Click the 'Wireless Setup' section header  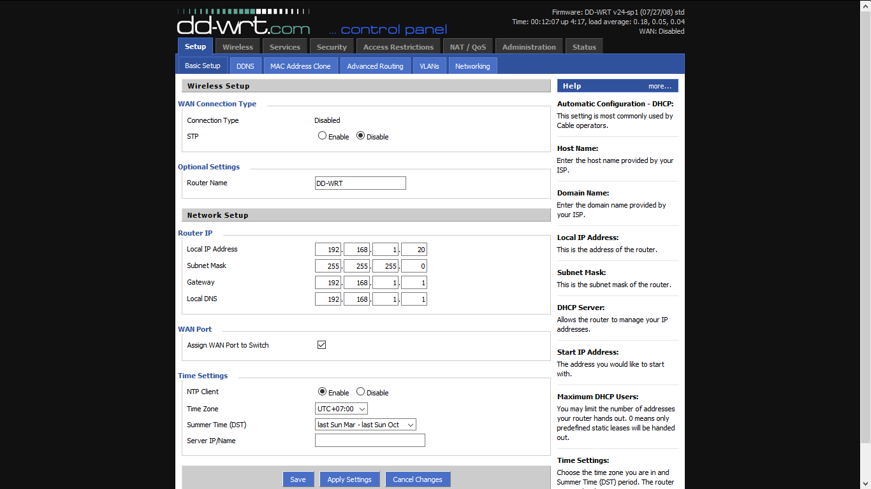[366, 86]
